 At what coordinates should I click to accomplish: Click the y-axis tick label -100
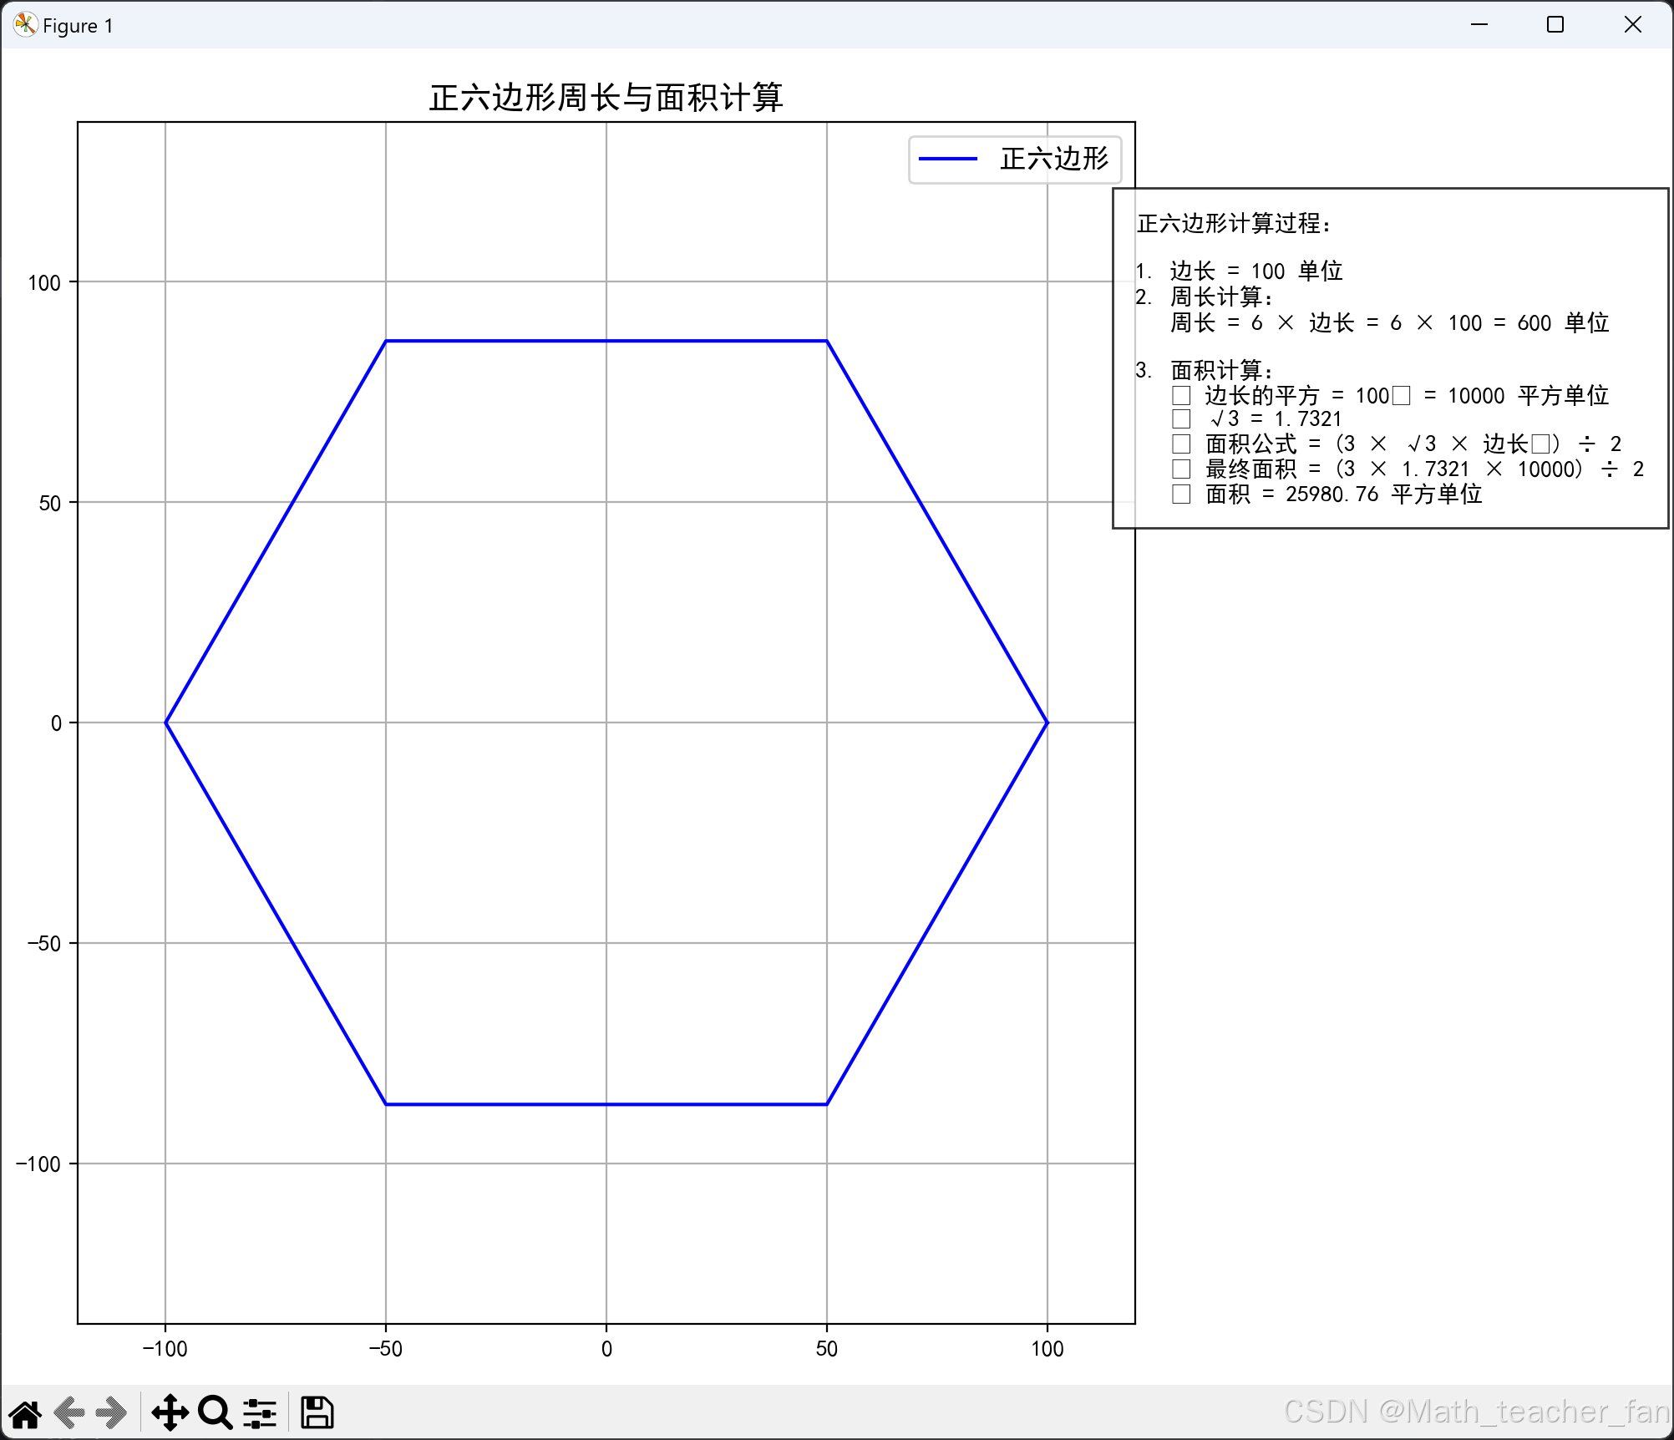(38, 1164)
